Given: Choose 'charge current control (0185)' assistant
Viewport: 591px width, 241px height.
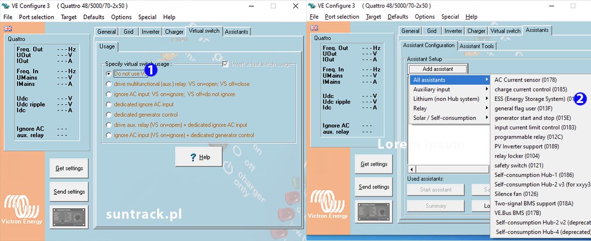Looking at the screenshot, I should [541, 89].
